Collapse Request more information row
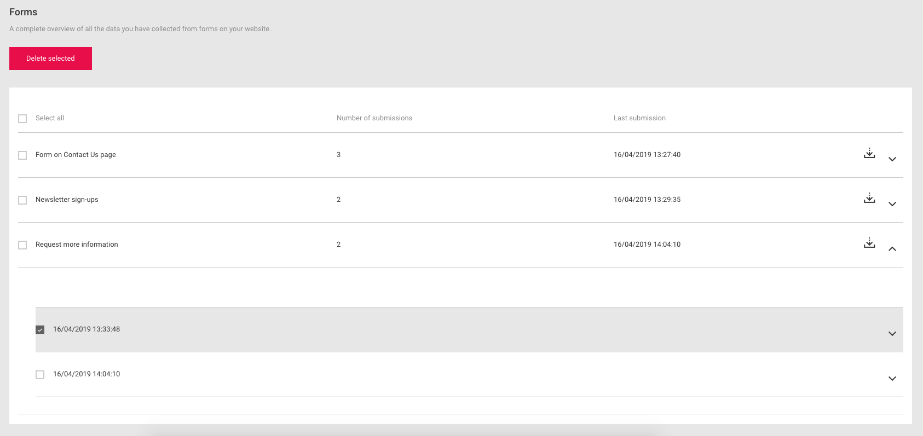This screenshot has width=923, height=436. coord(892,249)
